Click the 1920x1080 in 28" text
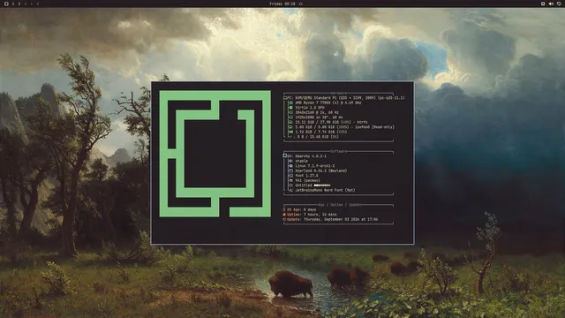Screen dimensions: 565x318 [x=319, y=117]
